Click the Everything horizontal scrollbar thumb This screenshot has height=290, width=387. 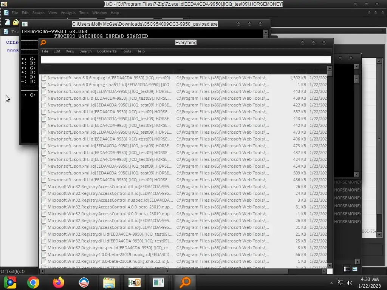tap(167, 271)
